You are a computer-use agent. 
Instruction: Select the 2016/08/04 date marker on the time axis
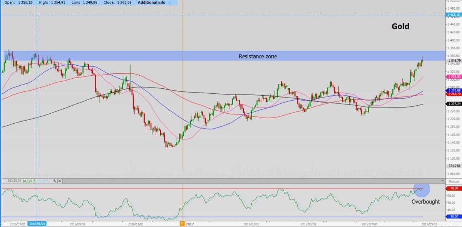38,224
